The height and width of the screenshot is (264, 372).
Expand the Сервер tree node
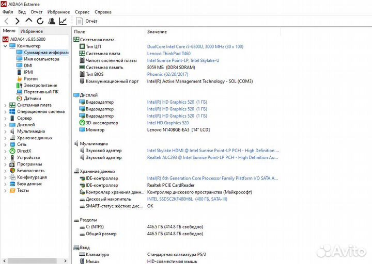point(5,118)
